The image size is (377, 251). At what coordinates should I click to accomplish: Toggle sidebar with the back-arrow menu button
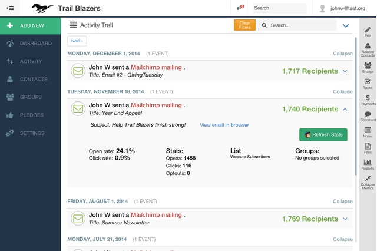tap(11, 8)
